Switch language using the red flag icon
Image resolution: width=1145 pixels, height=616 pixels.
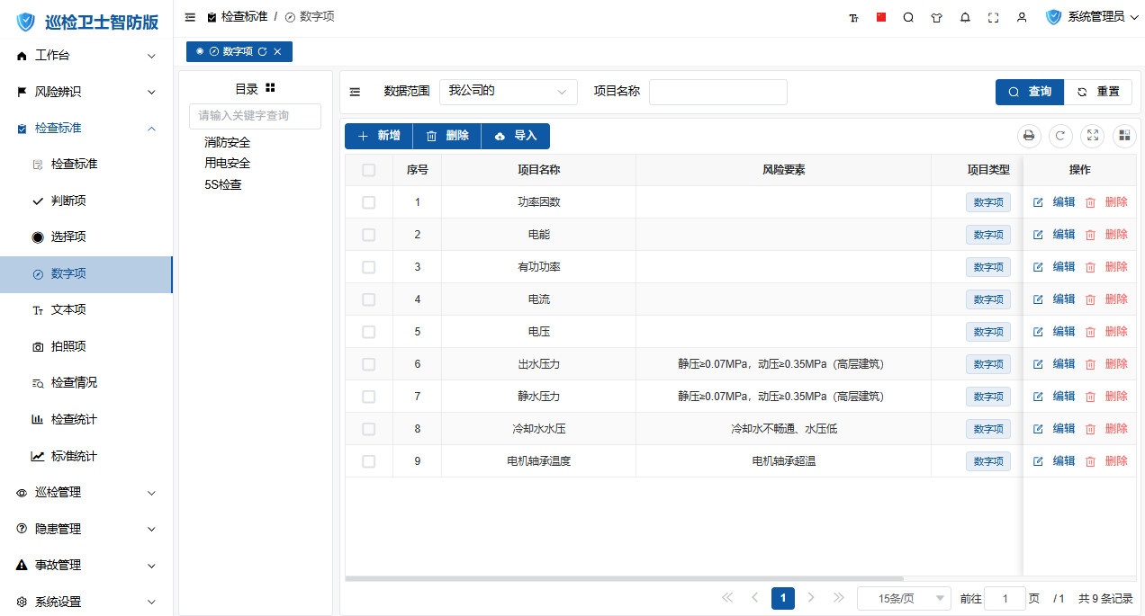pos(881,17)
